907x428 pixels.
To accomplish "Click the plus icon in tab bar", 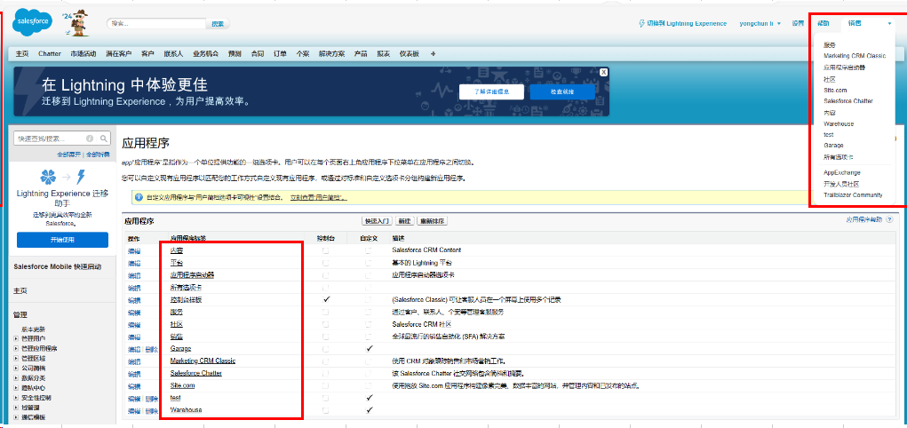I will click(x=434, y=54).
